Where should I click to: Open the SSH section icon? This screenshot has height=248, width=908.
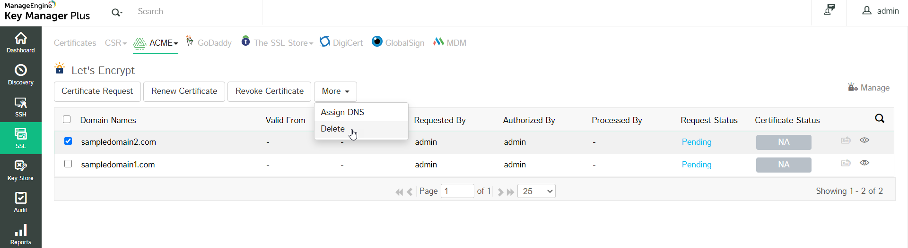(x=20, y=107)
